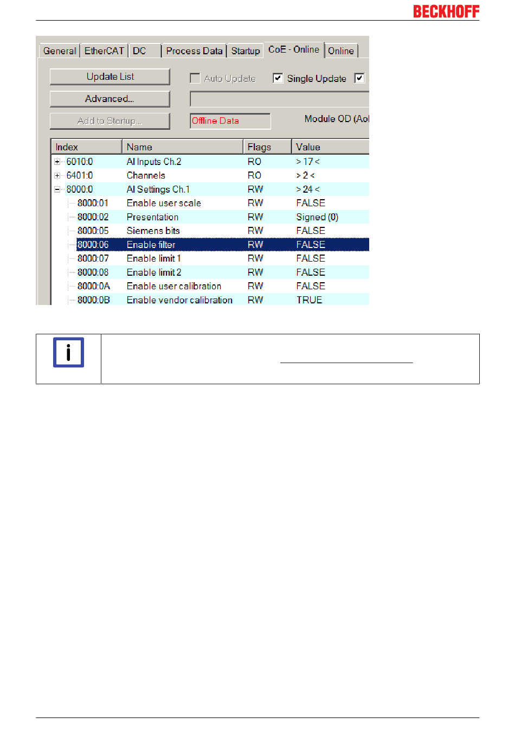Open the Advanced... dialog button
This screenshot has width=515, height=743.
[x=110, y=99]
